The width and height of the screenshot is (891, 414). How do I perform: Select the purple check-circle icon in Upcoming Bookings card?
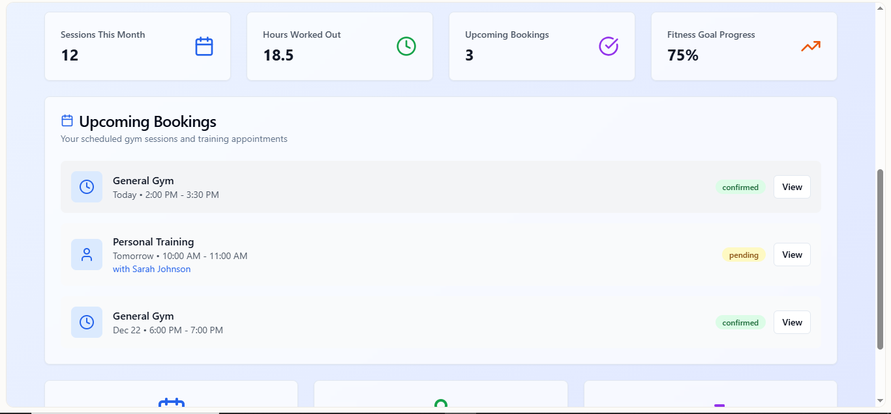(x=609, y=46)
